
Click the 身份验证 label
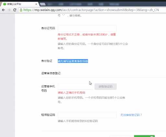(x=47, y=61)
